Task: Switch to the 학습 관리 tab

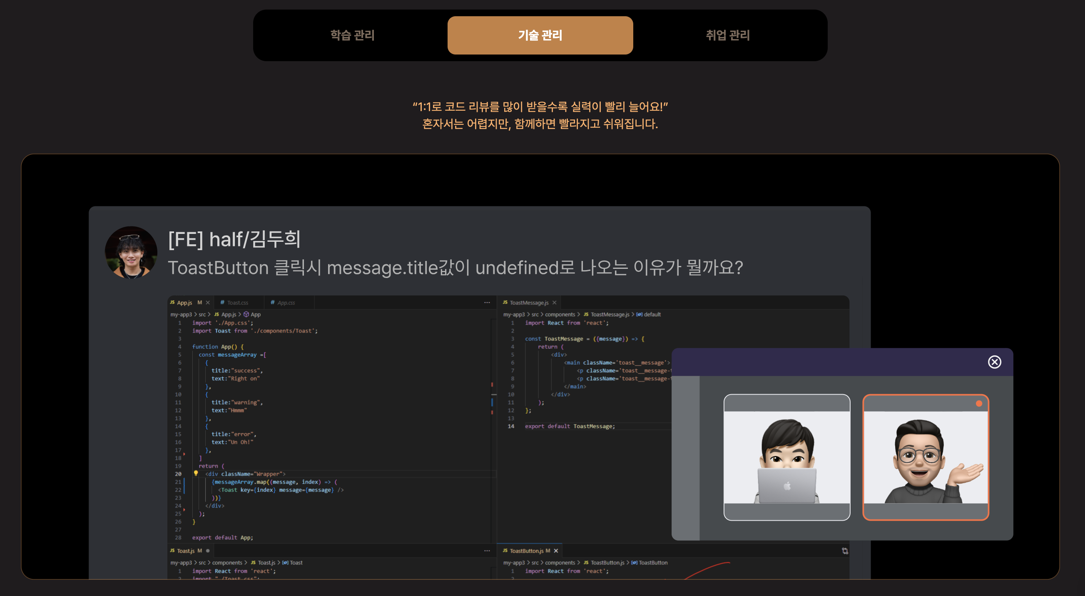Action: pos(352,35)
